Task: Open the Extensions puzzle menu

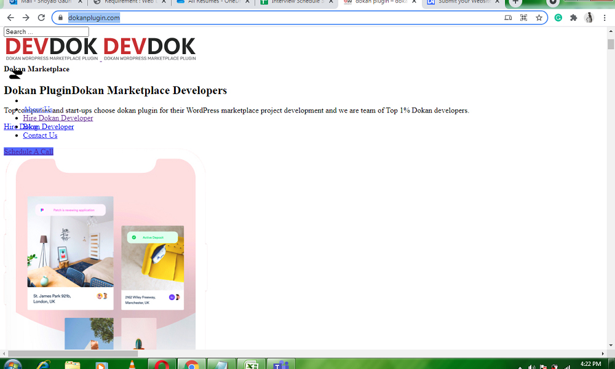Action: click(573, 18)
